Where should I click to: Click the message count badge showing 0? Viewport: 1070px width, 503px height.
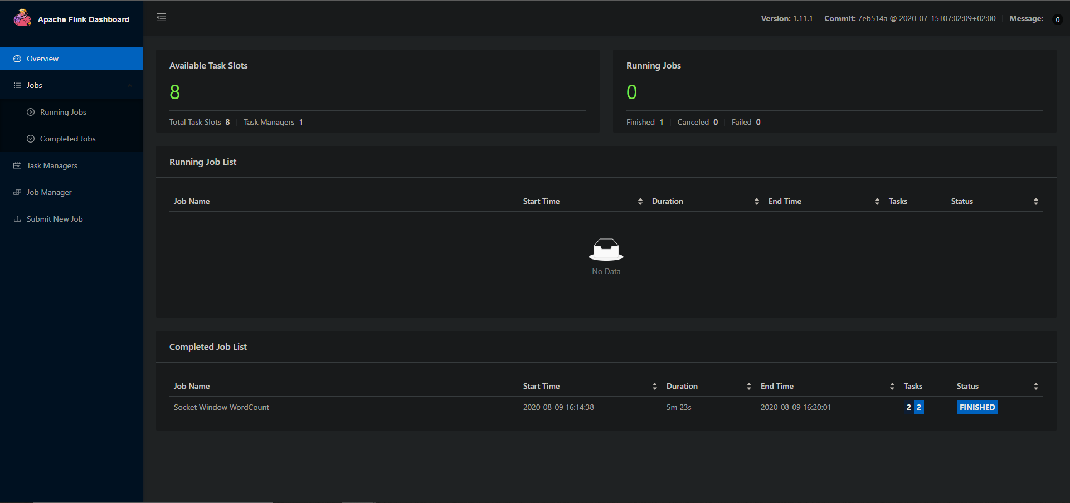(x=1057, y=19)
